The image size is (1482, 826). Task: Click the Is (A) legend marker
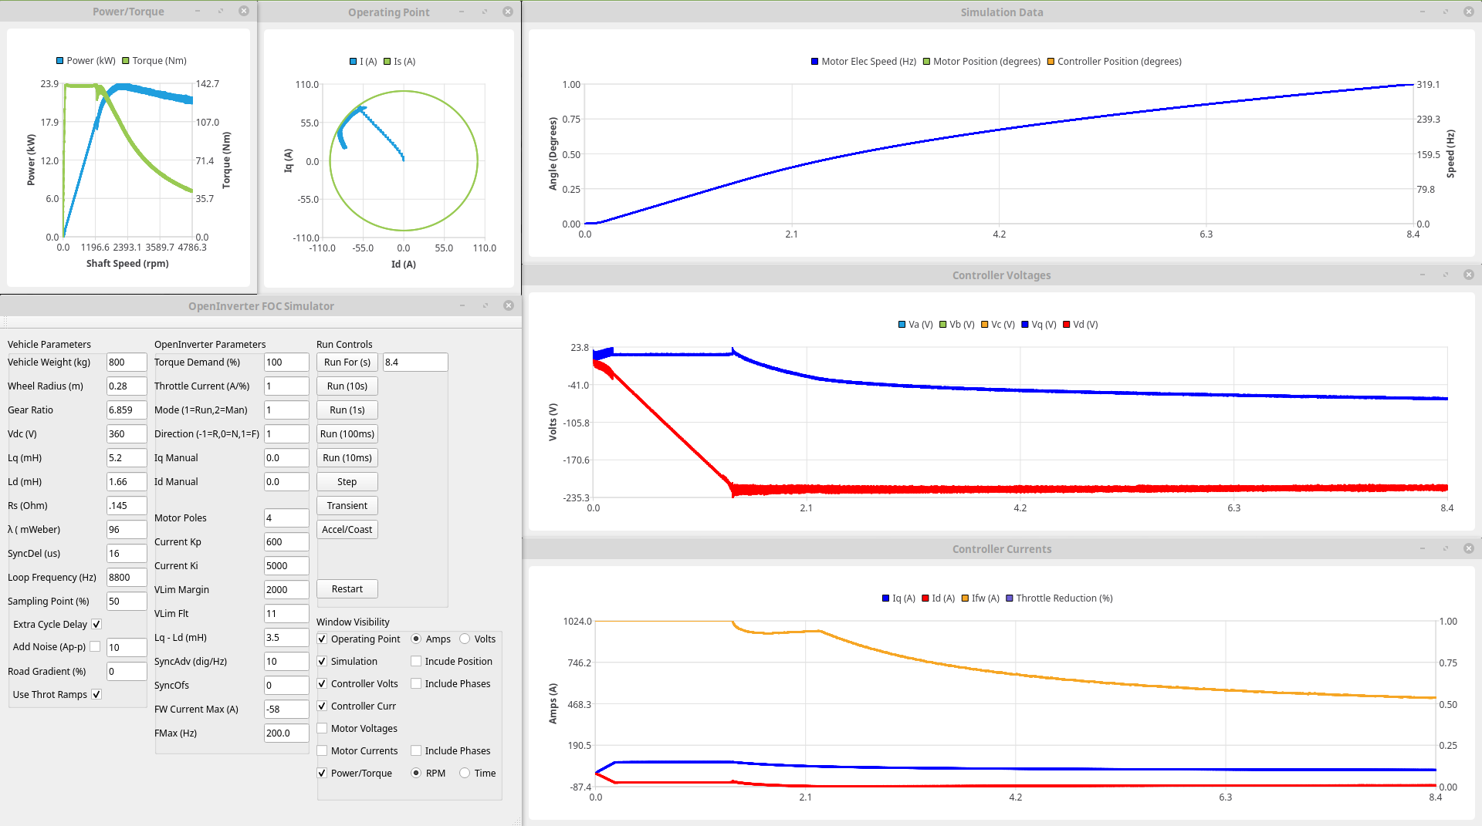click(387, 62)
